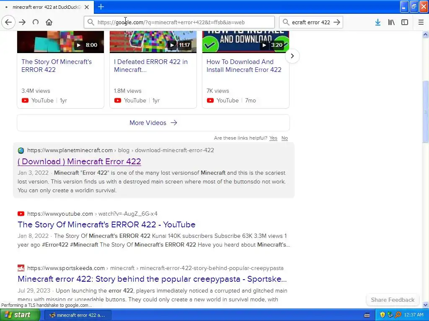
Task: Click the 'Jan 3, 2022' planetminecraft snippet text
Action: pos(33,173)
